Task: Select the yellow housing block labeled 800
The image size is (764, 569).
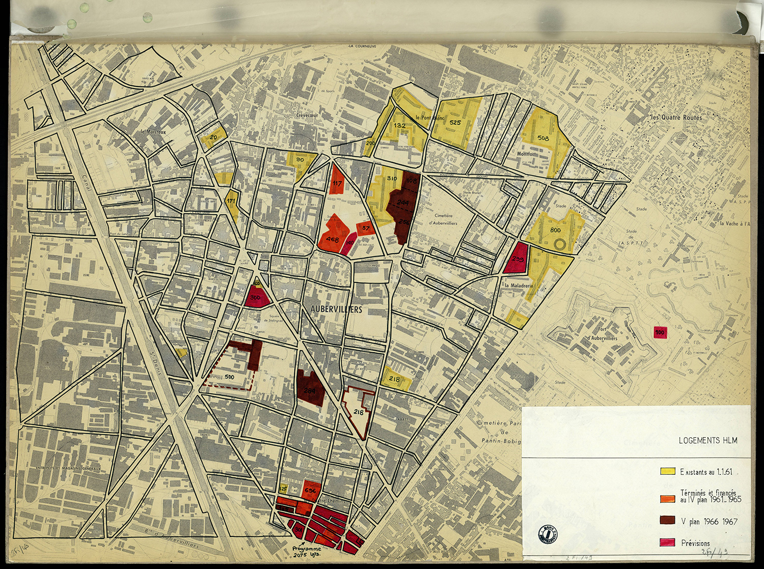Action: click(x=555, y=231)
